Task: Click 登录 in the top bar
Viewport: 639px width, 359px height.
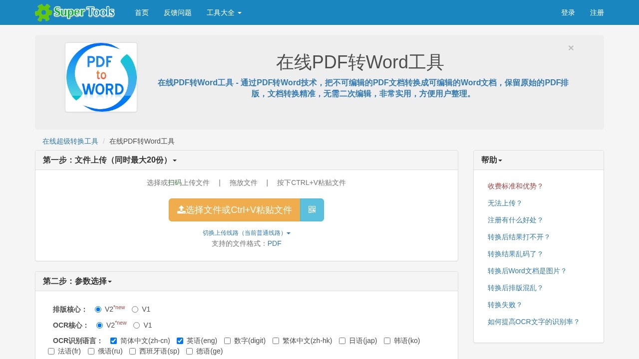Action: (x=568, y=12)
